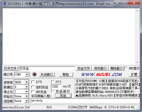This screenshot has height=112, width=142.
Task: Expand the 校验位 parity None dropdown
Action: coord(27,96)
